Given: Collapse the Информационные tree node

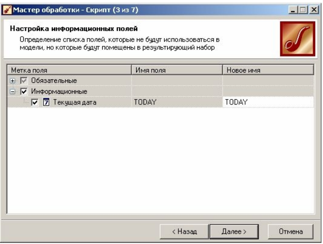Looking at the screenshot, I should 12,92.
